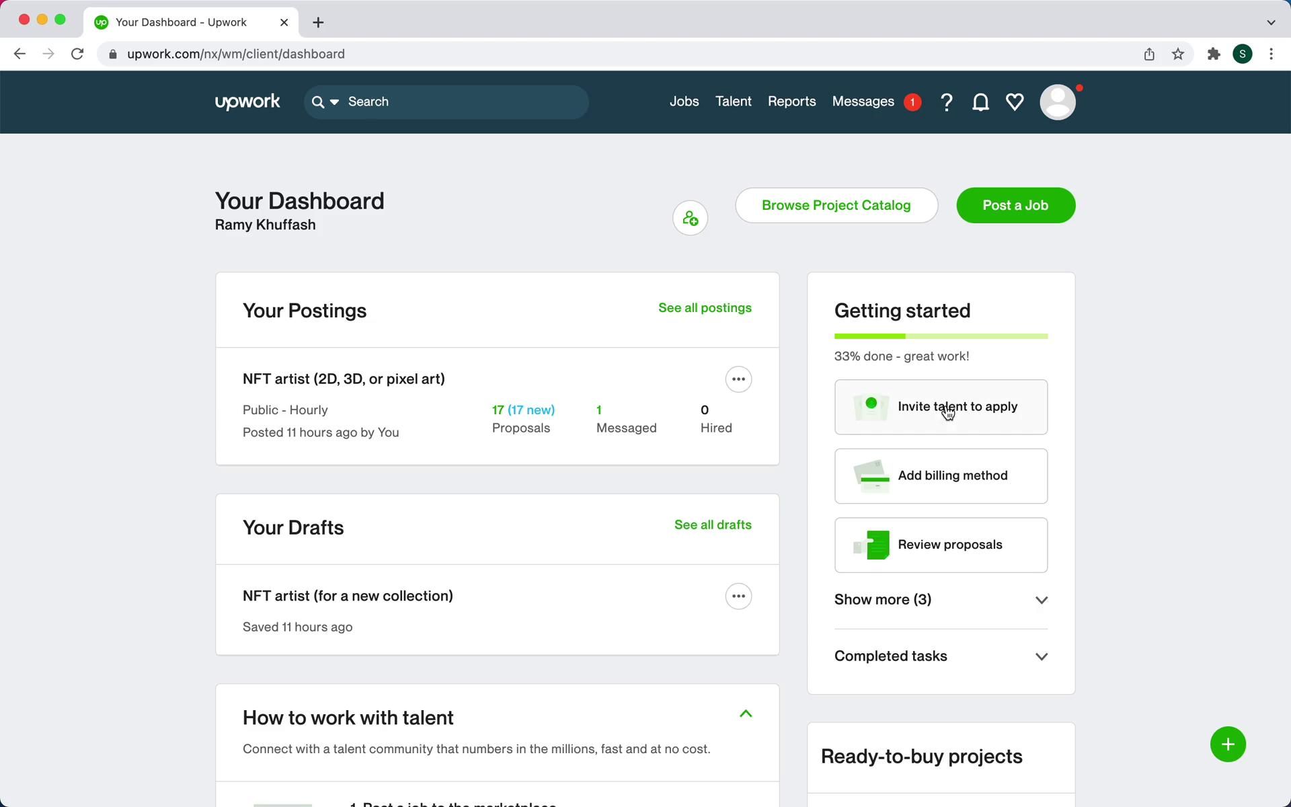Open saved talent heart icon

(1015, 102)
